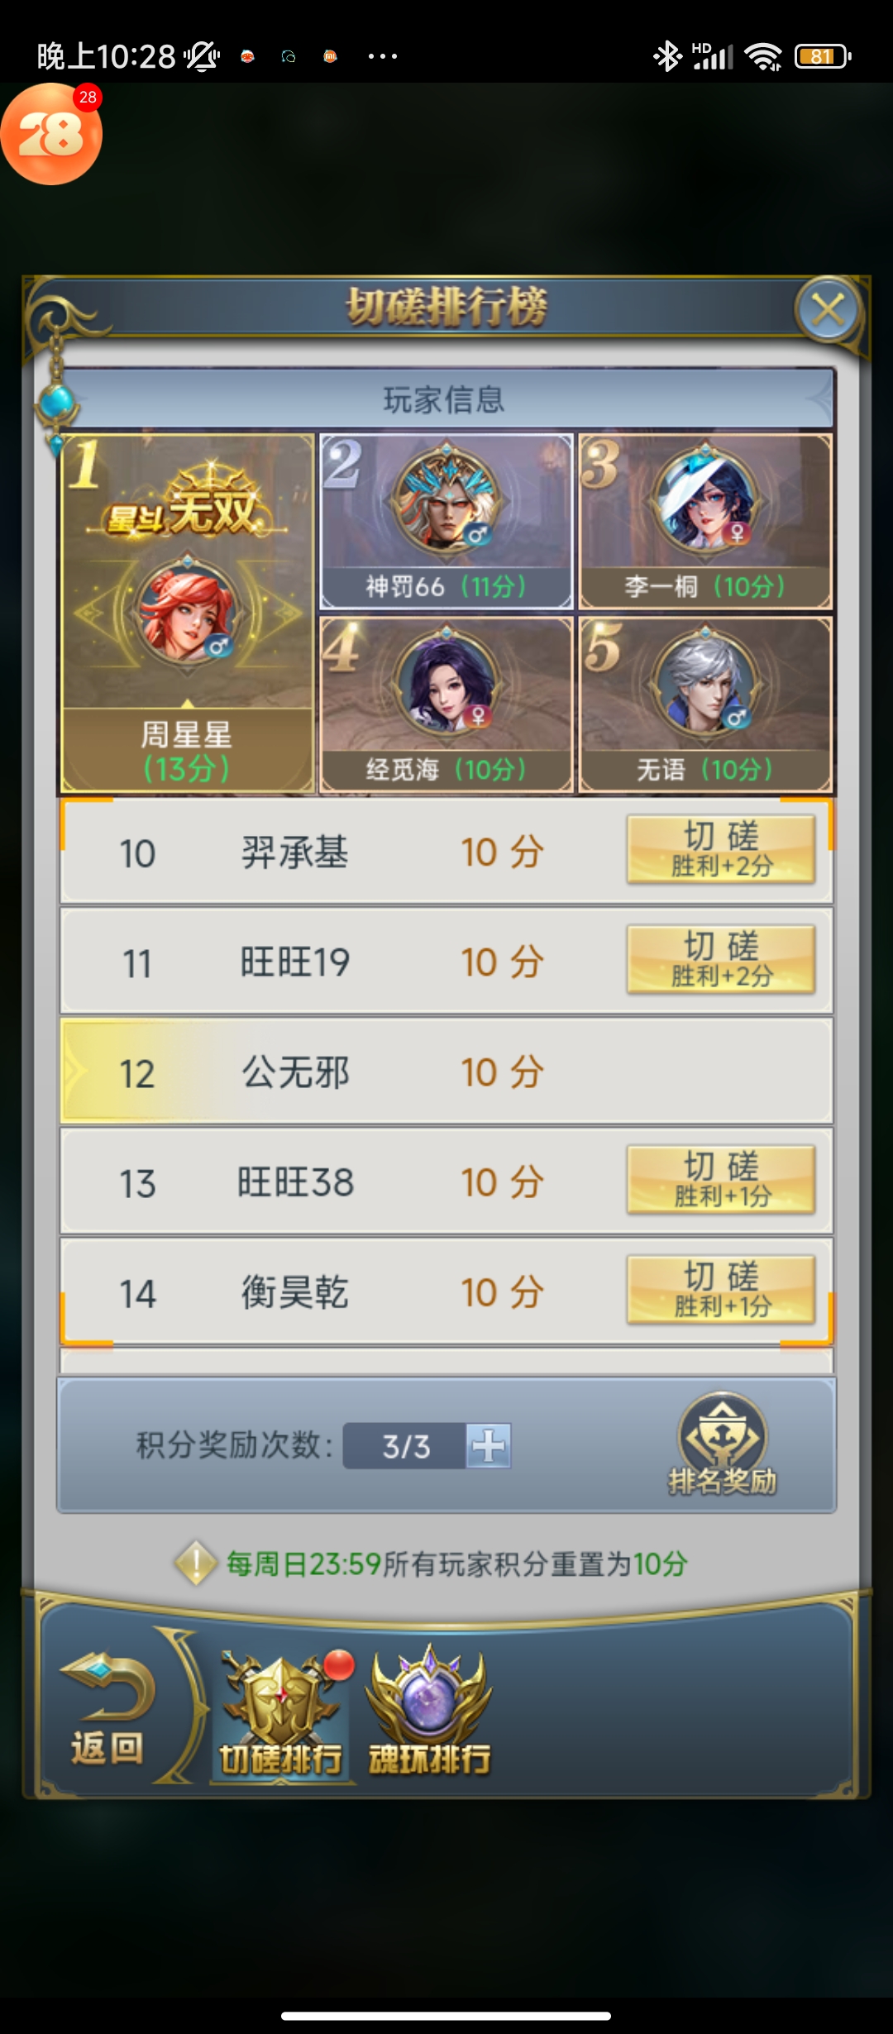The width and height of the screenshot is (893, 2034).
Task: Open 经觅海 player portrait
Action: point(446,681)
